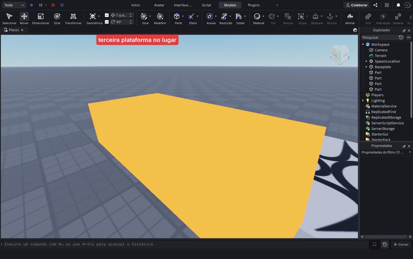Expand the Geométrica dropdown arrow
Screen dimensions: 413x259
click(99, 16)
